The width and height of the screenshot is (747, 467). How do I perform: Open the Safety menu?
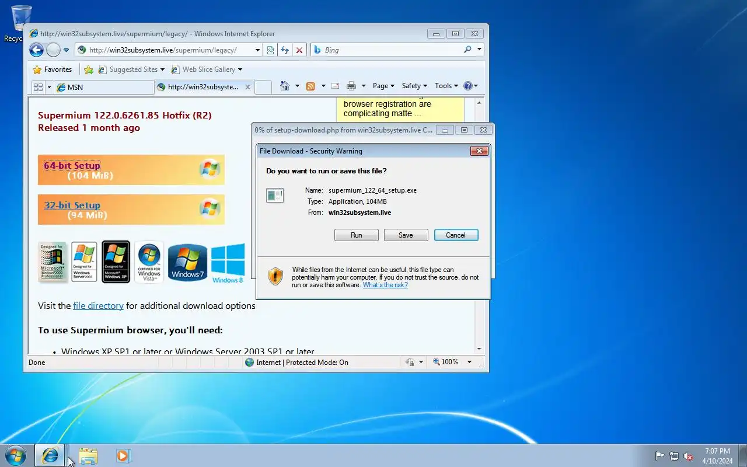tap(414, 86)
